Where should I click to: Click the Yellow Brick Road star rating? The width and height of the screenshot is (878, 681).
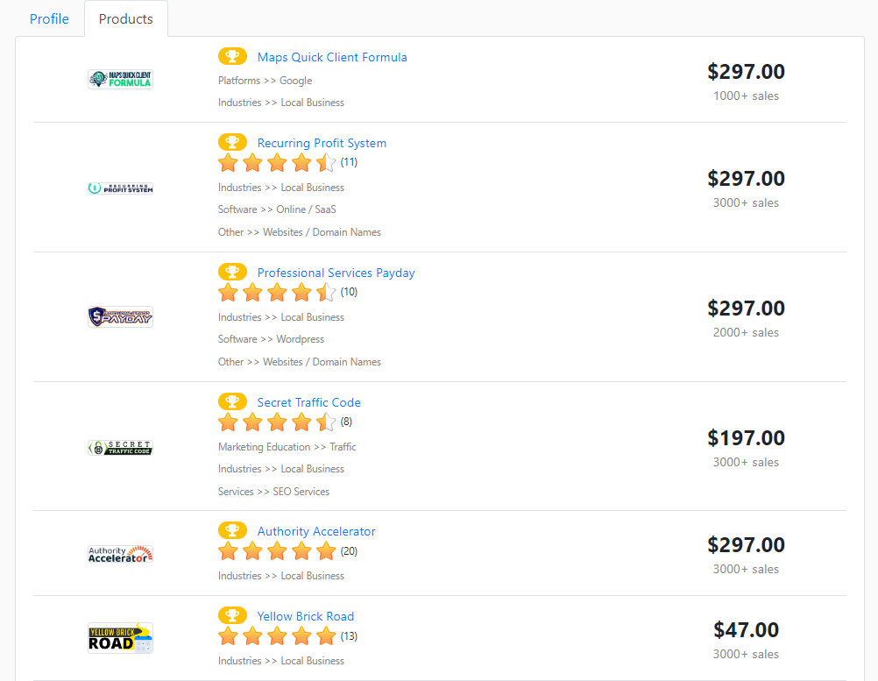point(277,635)
